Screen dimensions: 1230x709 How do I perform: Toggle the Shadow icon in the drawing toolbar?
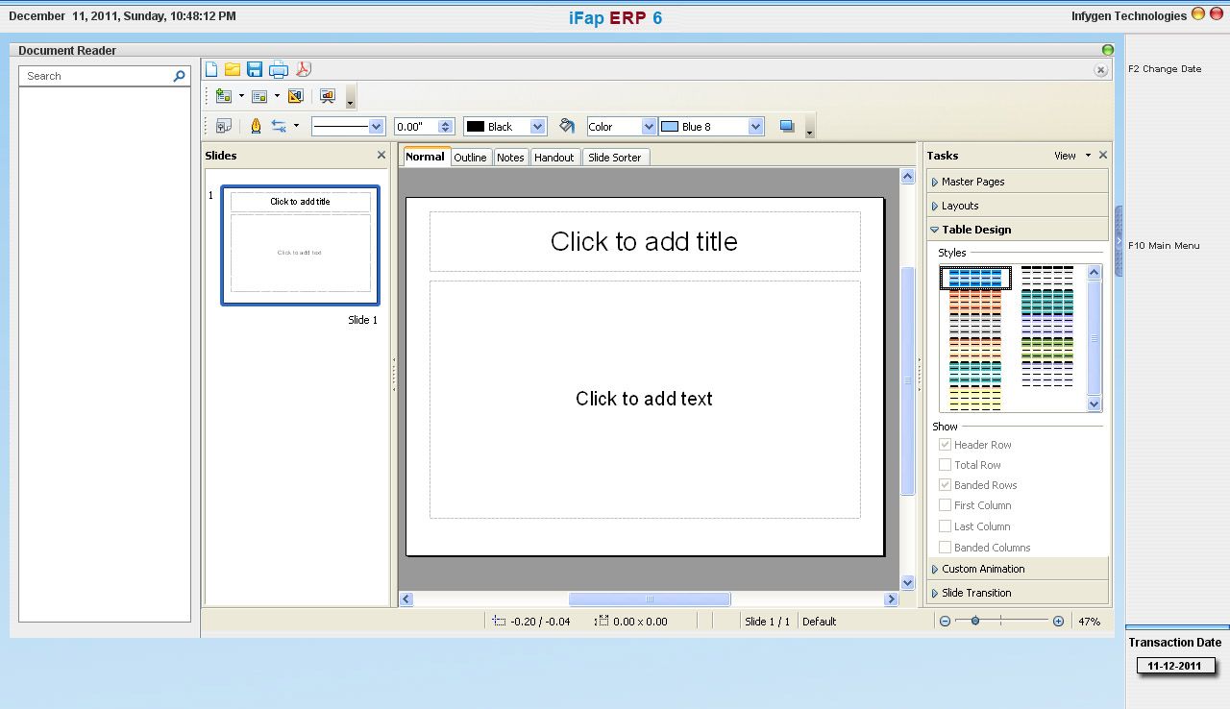tap(787, 126)
